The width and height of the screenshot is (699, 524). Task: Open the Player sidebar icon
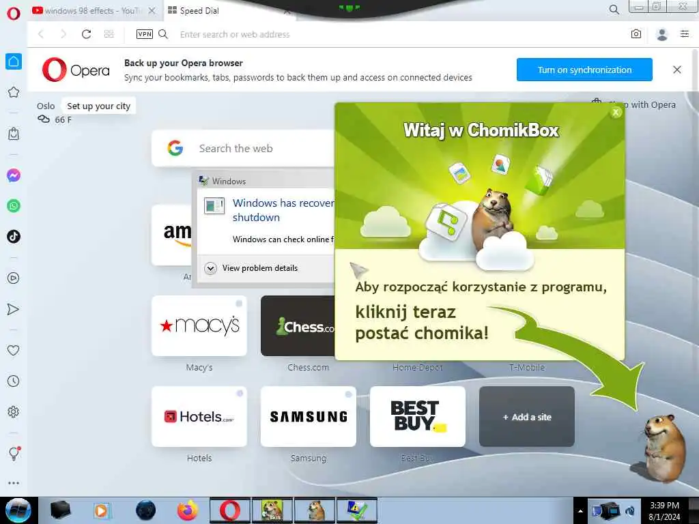click(x=14, y=278)
